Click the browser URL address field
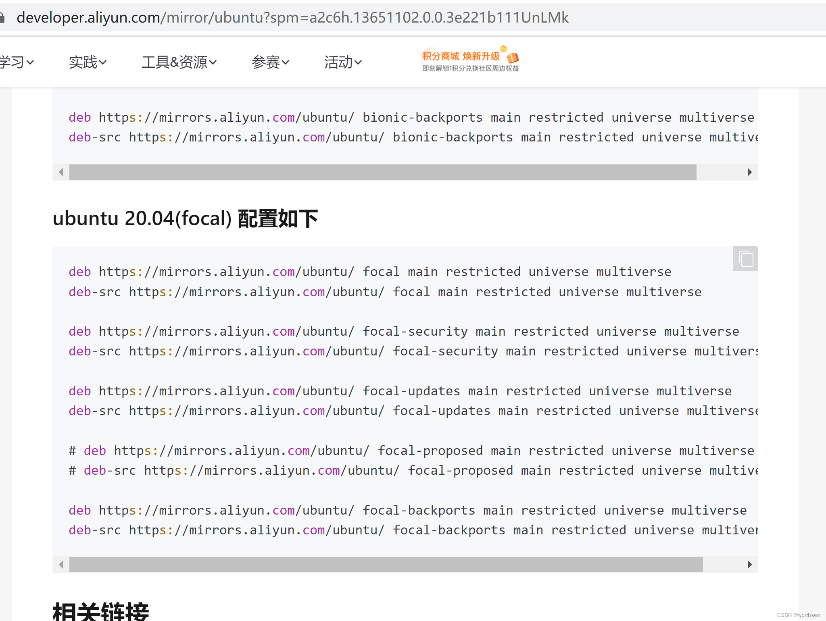 [x=292, y=18]
